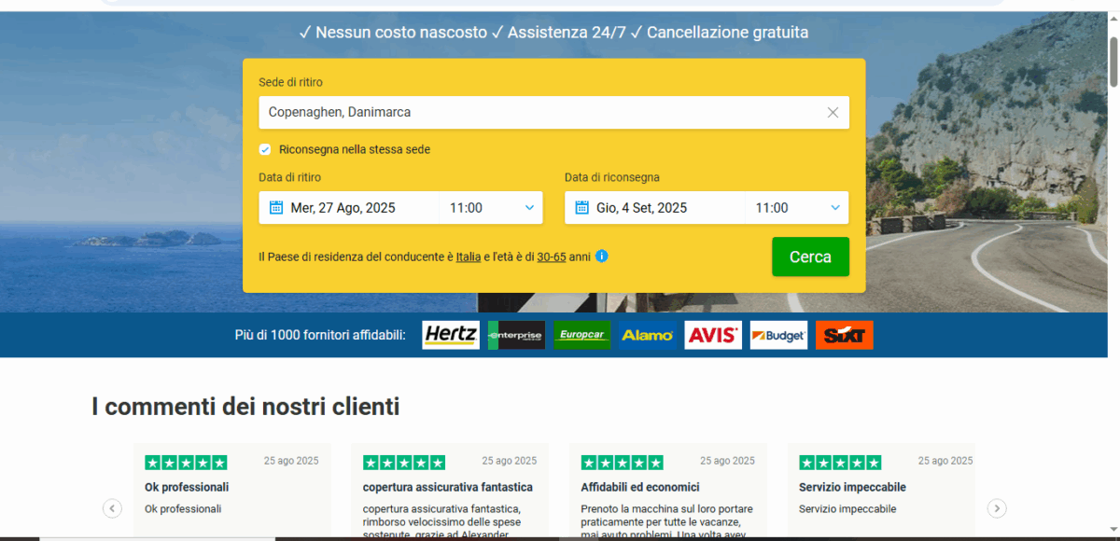The image size is (1120, 541).
Task: Click the info icon beside driver age
Action: pos(602,256)
